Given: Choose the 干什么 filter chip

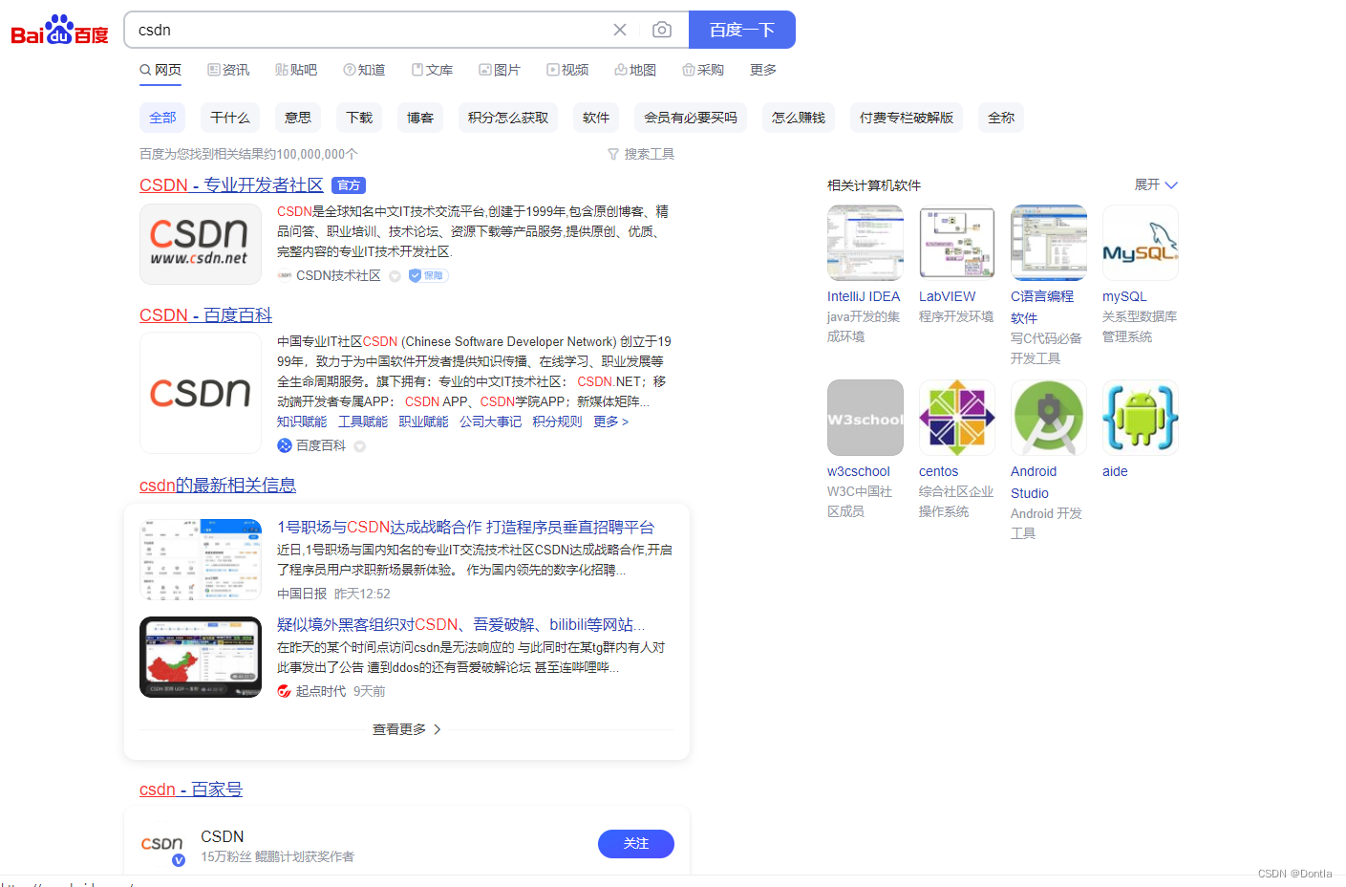Looking at the screenshot, I should (x=230, y=118).
